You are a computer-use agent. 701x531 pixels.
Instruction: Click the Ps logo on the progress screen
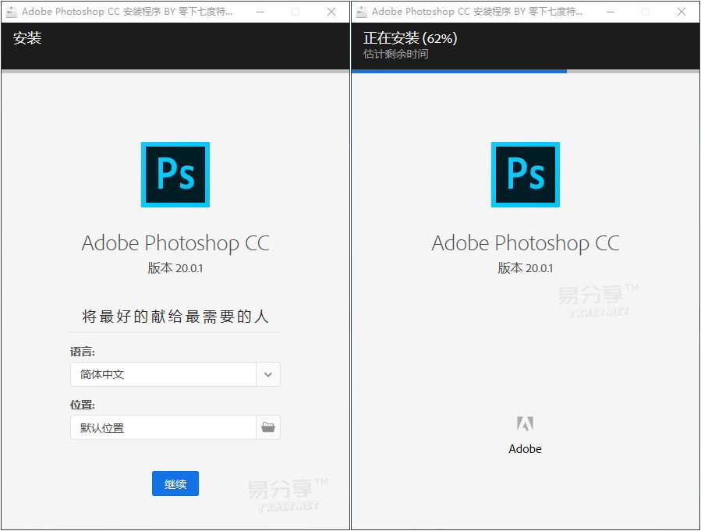(x=525, y=174)
